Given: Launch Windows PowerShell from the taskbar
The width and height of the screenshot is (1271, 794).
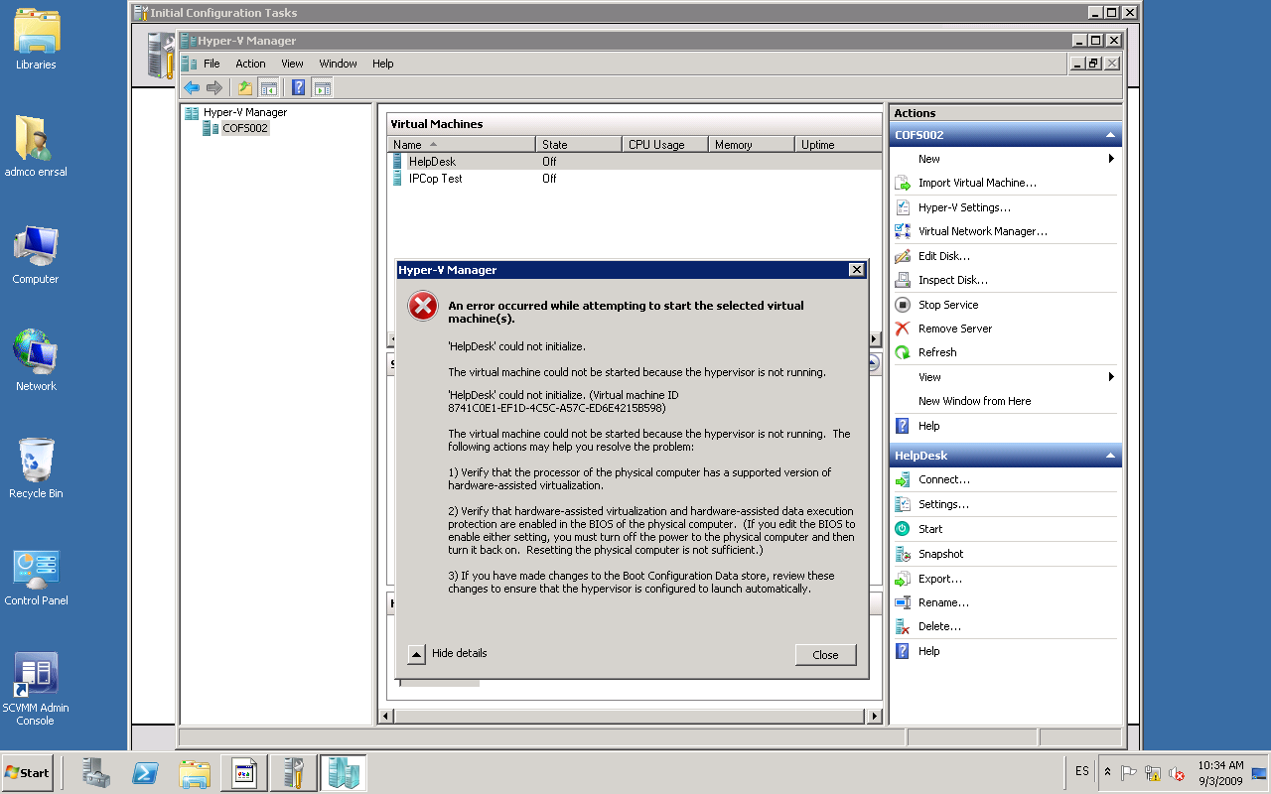Looking at the screenshot, I should pos(145,772).
